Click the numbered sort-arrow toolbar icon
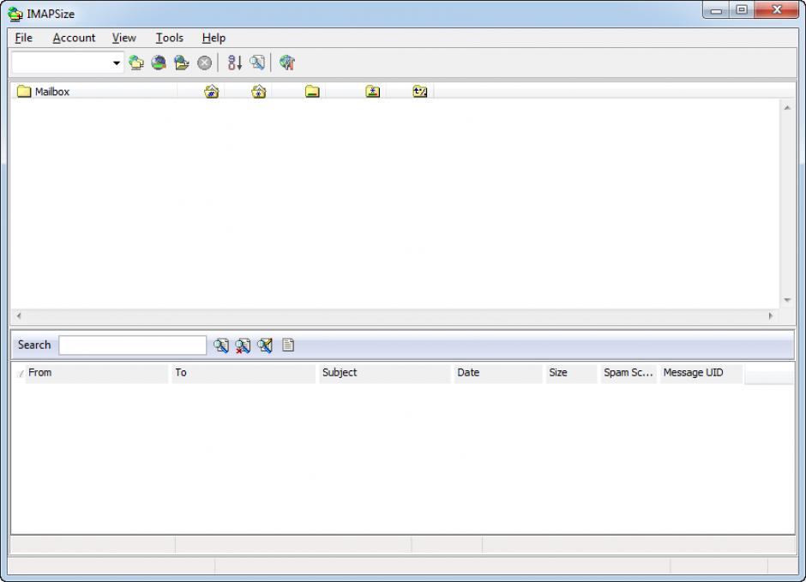Screen dimensions: 806x582 click(235, 63)
